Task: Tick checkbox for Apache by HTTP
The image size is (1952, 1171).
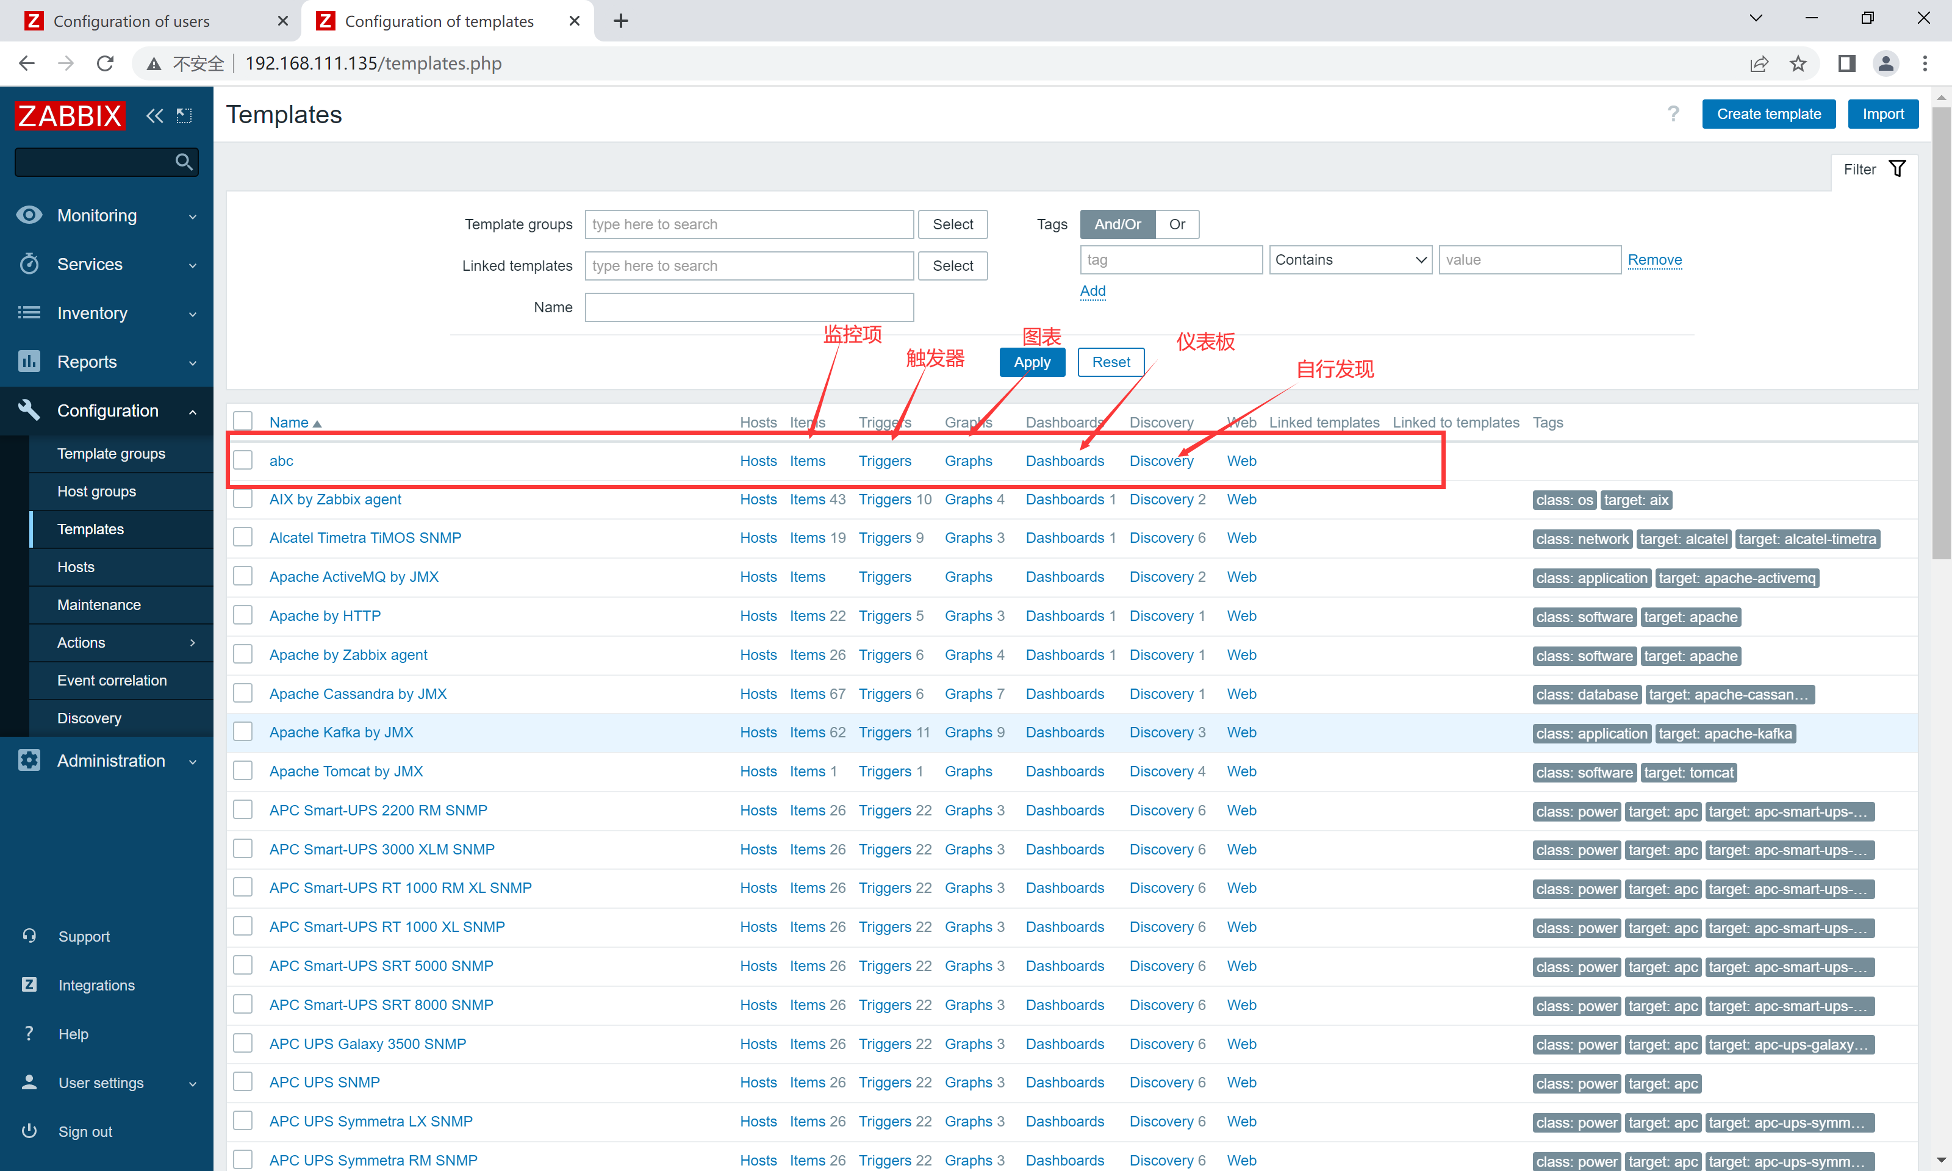Action: click(x=243, y=615)
